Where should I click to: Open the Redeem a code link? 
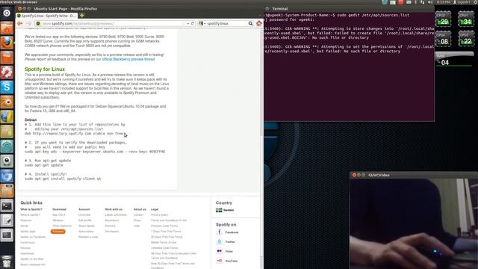88,237
